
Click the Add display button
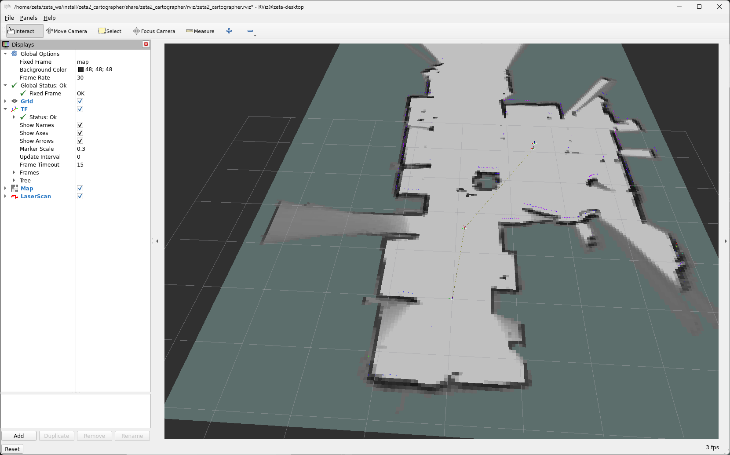click(x=19, y=436)
